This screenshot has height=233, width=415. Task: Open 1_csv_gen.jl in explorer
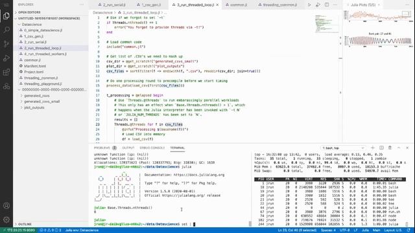coord(51,36)
